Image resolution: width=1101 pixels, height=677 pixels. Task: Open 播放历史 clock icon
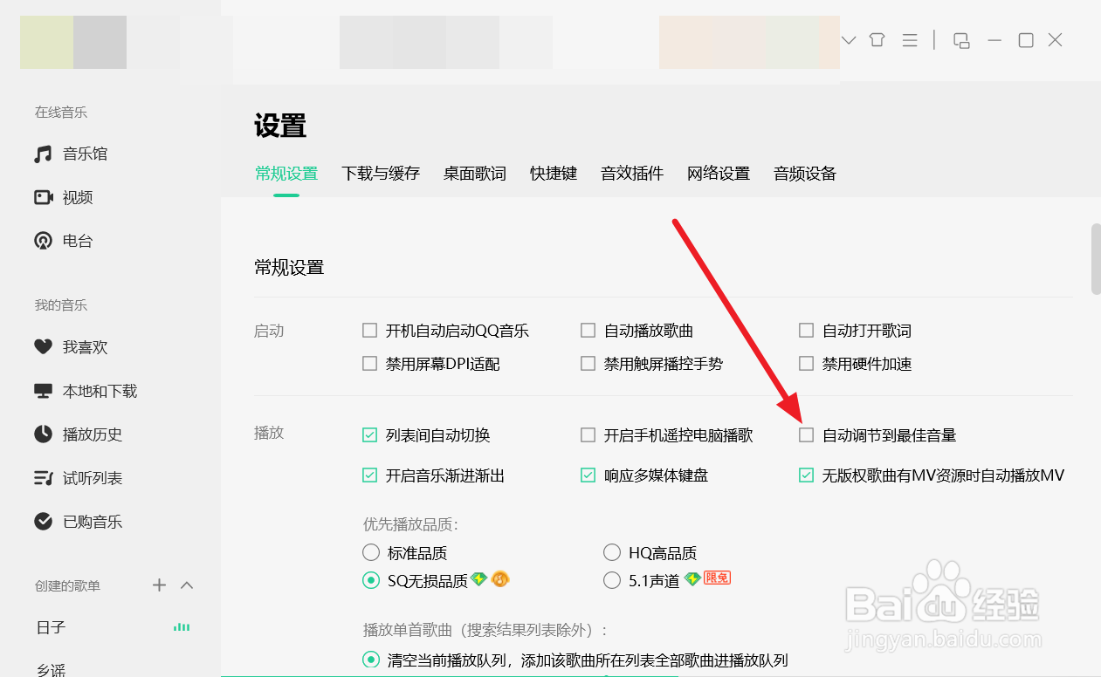pyautogui.click(x=43, y=434)
